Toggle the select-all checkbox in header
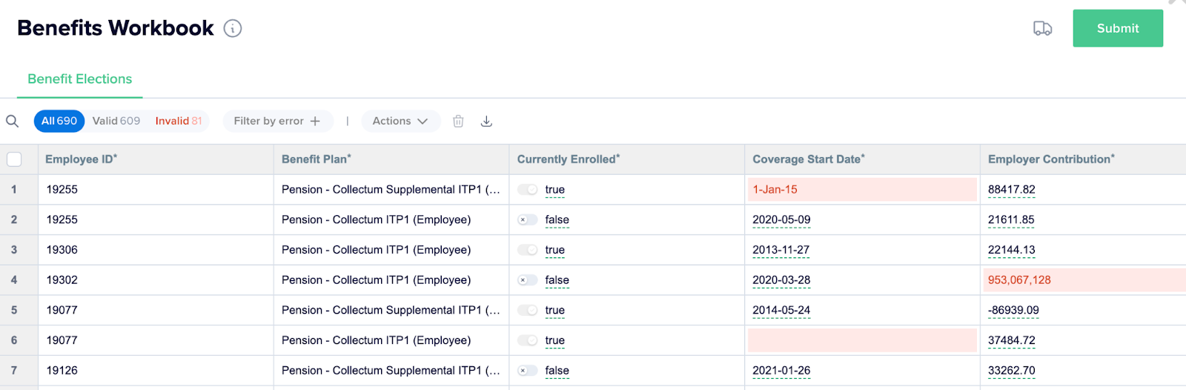 14,159
